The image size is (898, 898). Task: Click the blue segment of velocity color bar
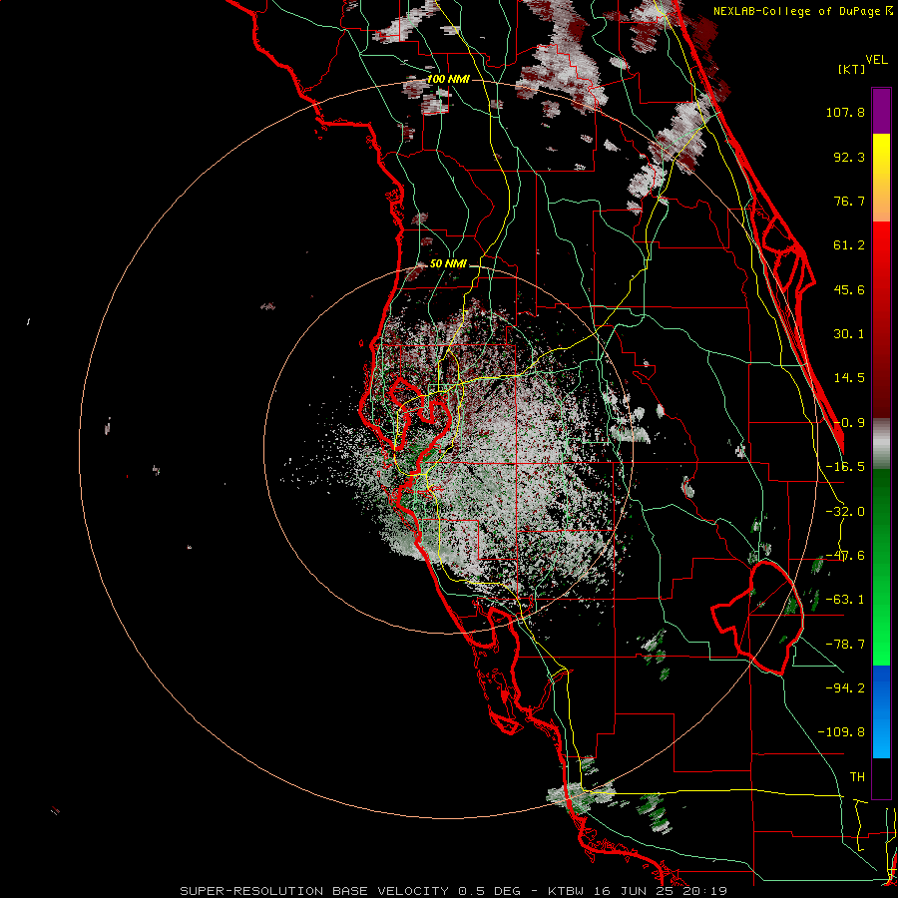point(881,711)
